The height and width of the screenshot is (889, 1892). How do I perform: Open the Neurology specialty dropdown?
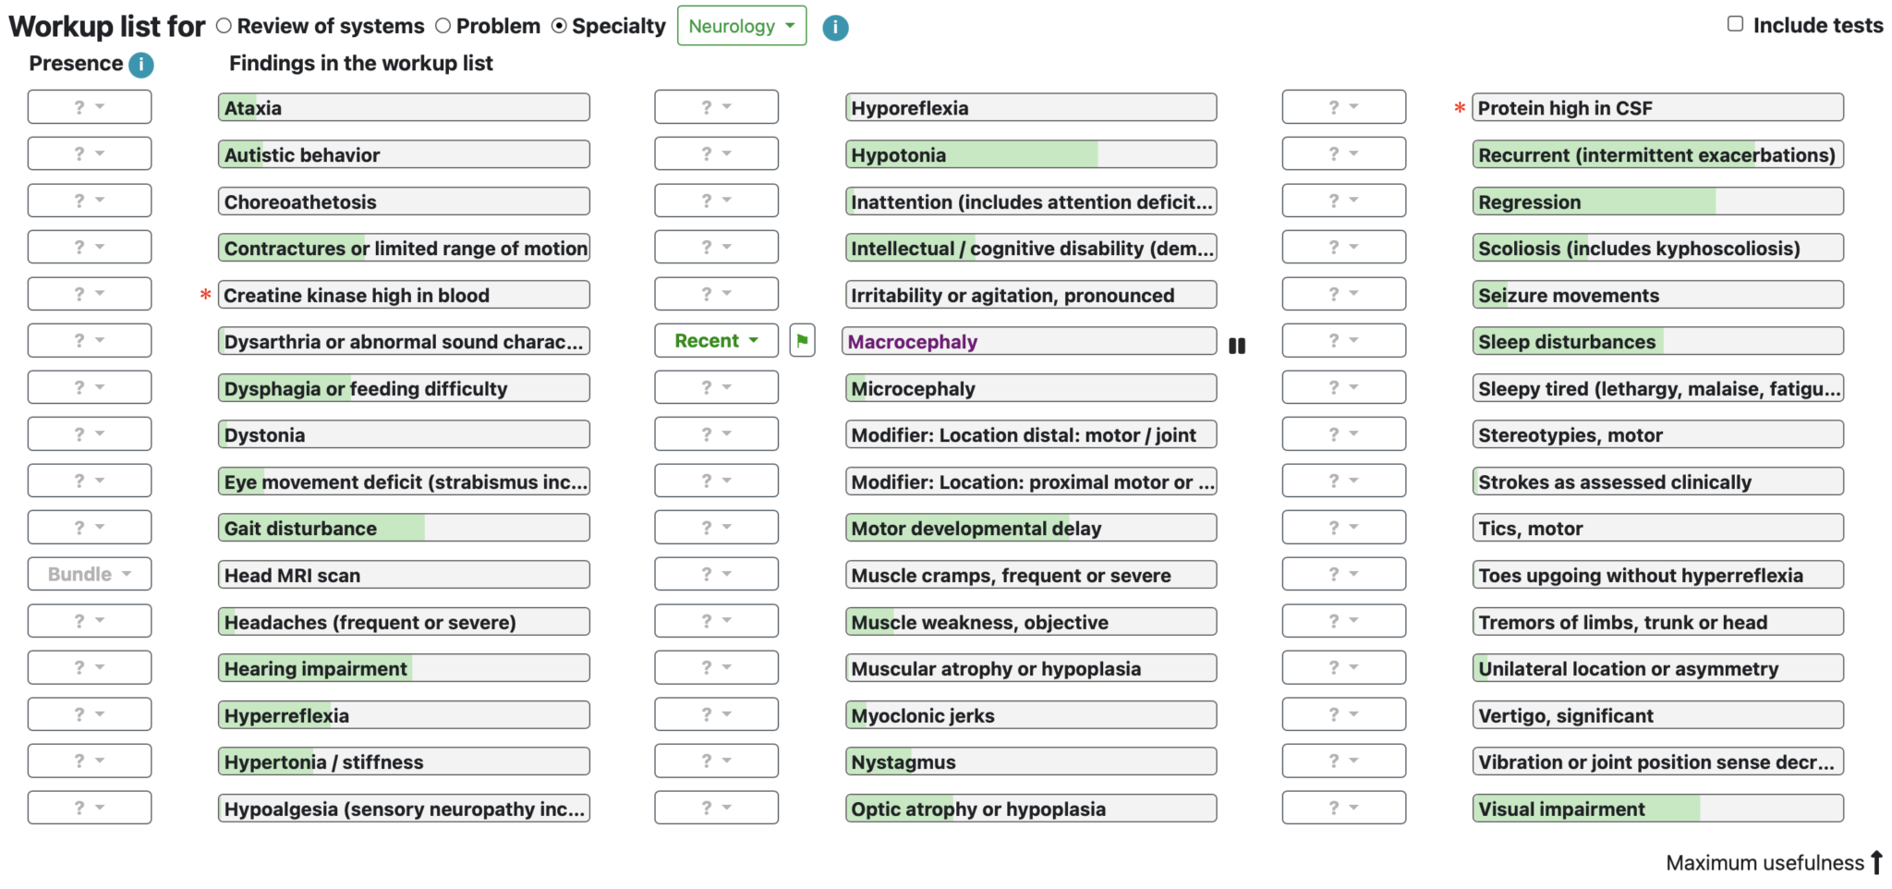point(742,26)
